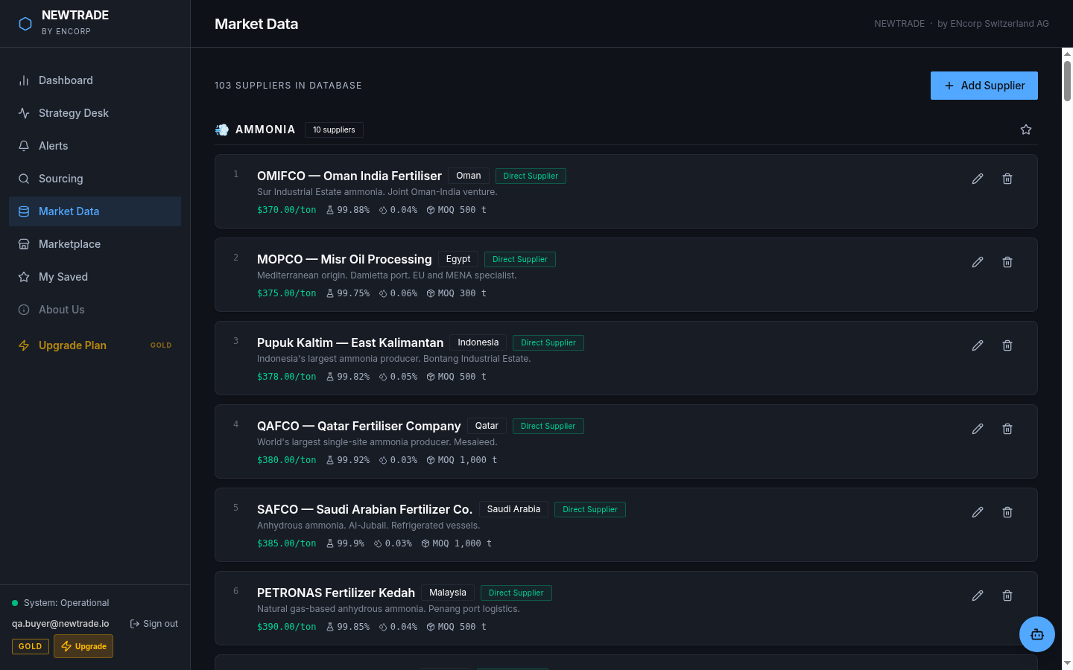This screenshot has height=670, width=1073.
Task: Click OMIFCO's Direct Supplier tag
Action: pyautogui.click(x=531, y=176)
